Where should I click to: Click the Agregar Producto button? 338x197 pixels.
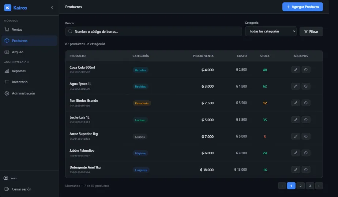[303, 7]
